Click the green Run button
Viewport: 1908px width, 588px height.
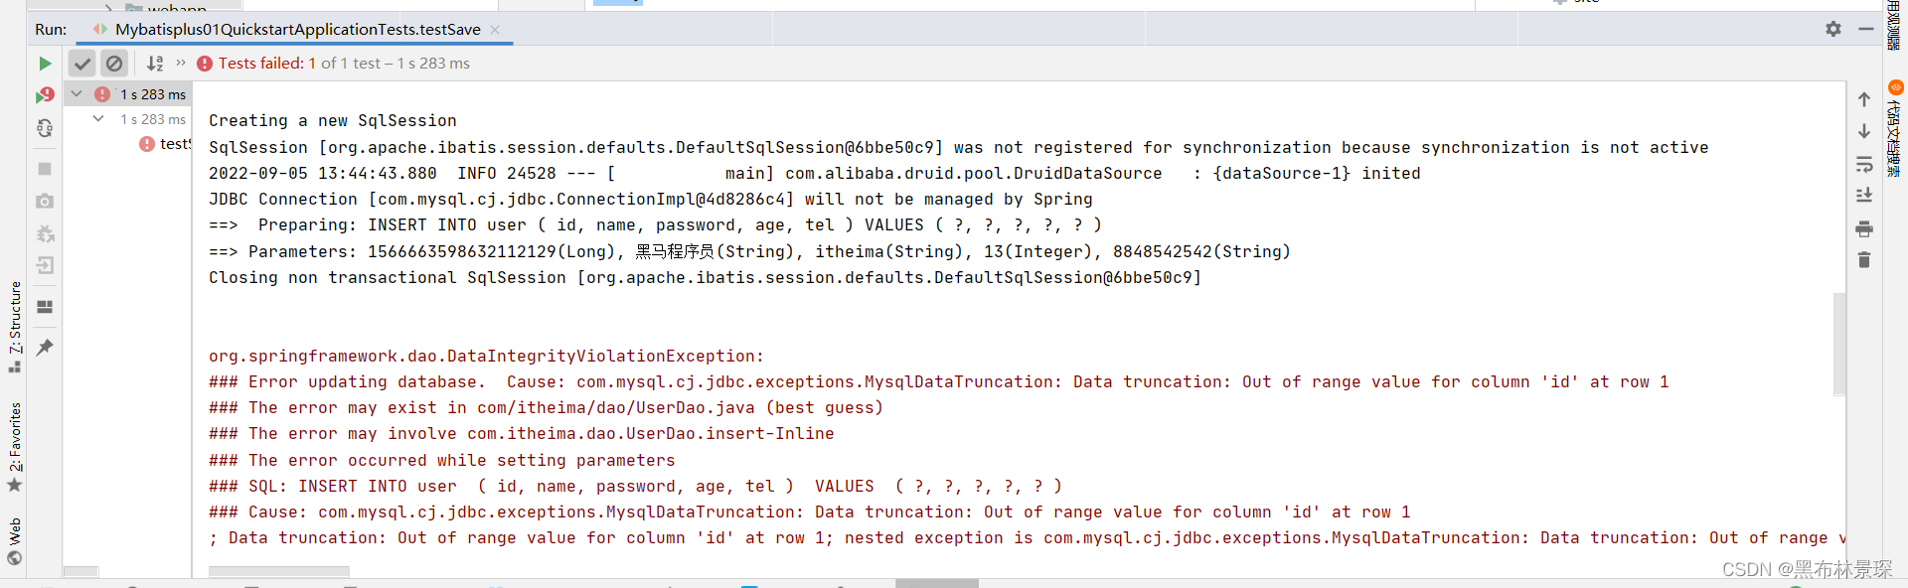coord(45,64)
